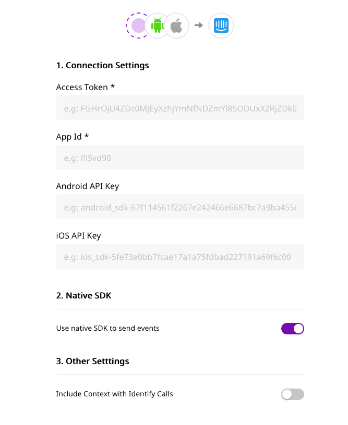348x425 pixels.
Task: Open the Intercom destination icon
Action: tap(221, 25)
